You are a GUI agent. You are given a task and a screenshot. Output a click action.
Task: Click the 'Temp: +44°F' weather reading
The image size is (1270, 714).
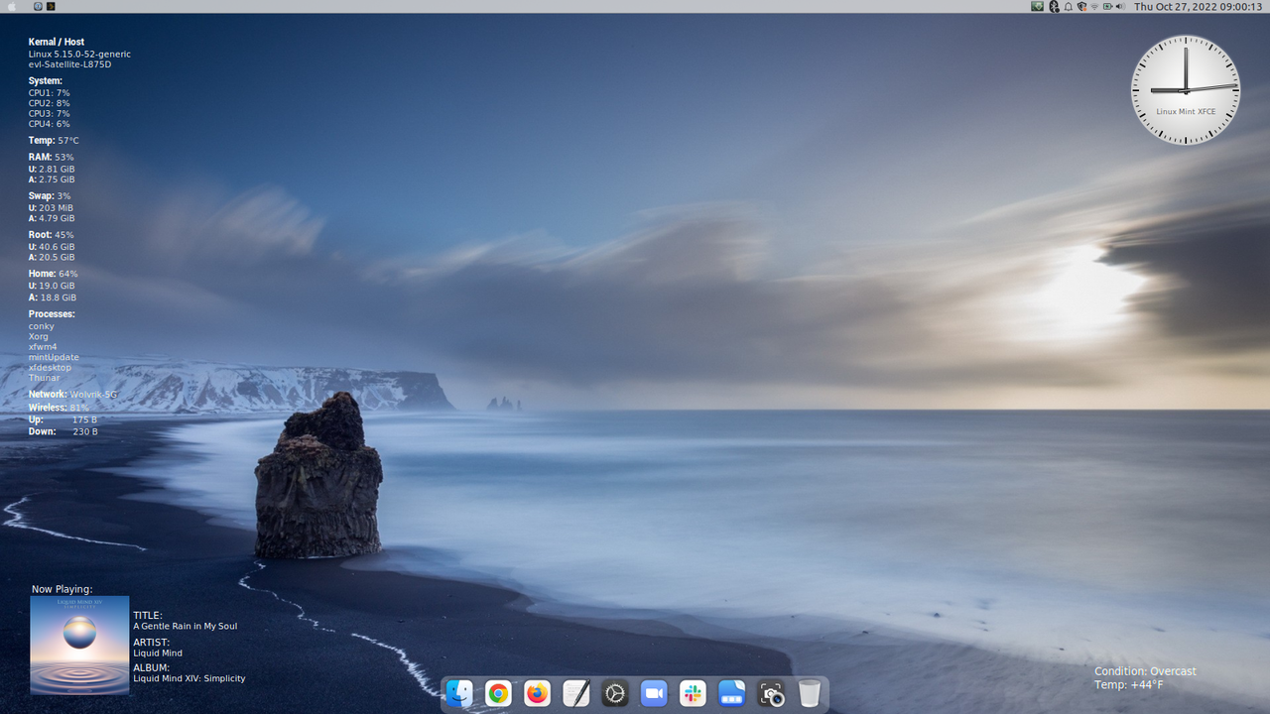click(1129, 685)
